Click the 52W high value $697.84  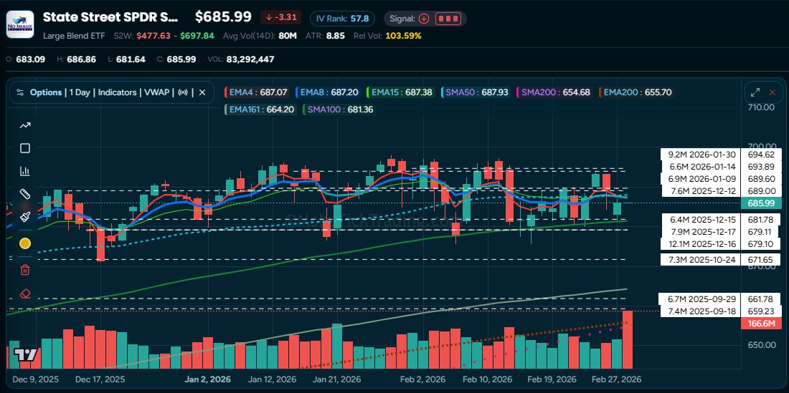click(197, 36)
